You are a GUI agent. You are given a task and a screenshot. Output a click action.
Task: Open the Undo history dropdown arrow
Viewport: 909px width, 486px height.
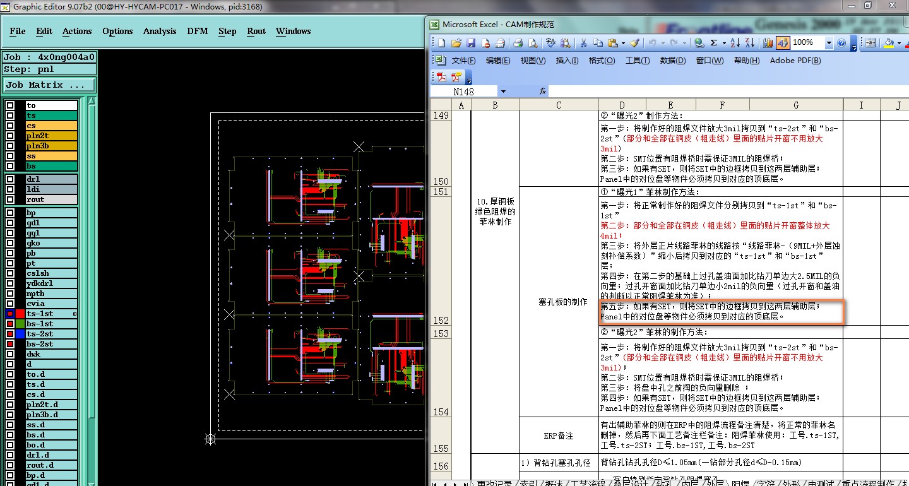coord(663,43)
